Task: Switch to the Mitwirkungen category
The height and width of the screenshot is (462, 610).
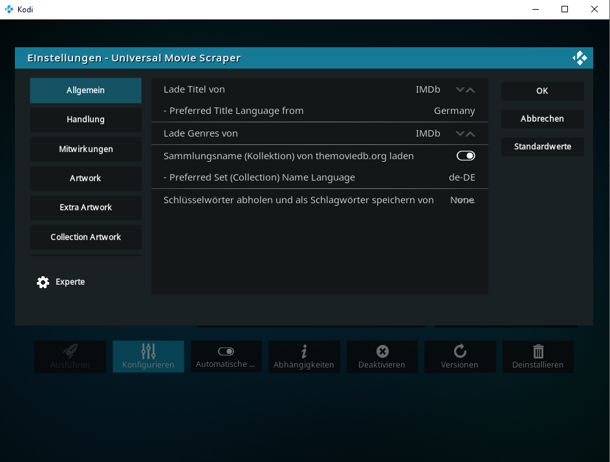Action: pos(85,149)
